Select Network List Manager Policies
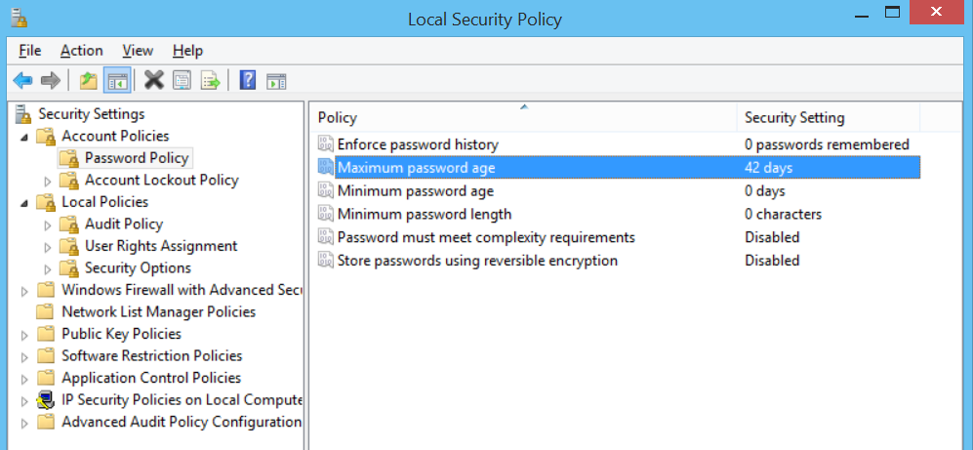 tap(158, 312)
